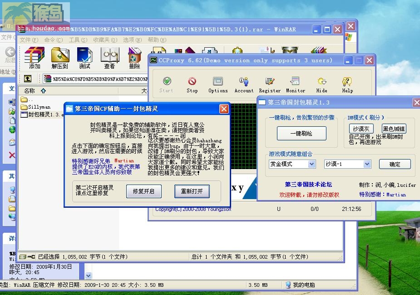The width and height of the screenshot is (420, 295).
Task: Expand the 赏金模式 game mode dropdown
Action: click(311, 164)
